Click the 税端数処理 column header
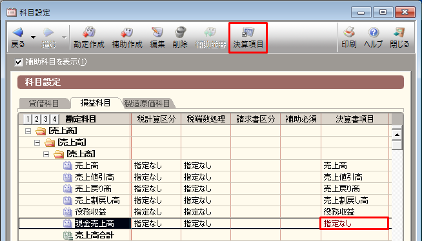This screenshot has height=241, width=422. (x=206, y=119)
